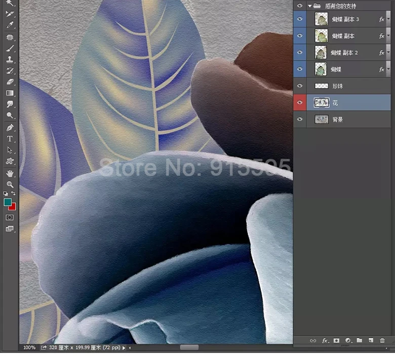Expand effects of 蝴蝶 副本 2 layer
This screenshot has width=395, height=358.
pyautogui.click(x=388, y=52)
